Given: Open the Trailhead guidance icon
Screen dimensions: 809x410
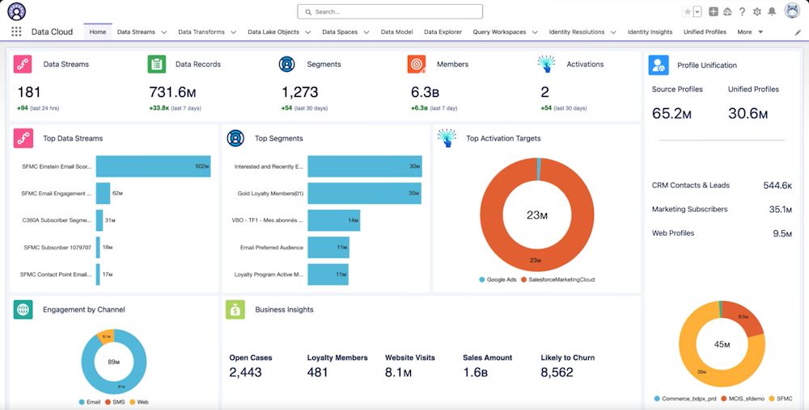Looking at the screenshot, I should click(x=727, y=11).
